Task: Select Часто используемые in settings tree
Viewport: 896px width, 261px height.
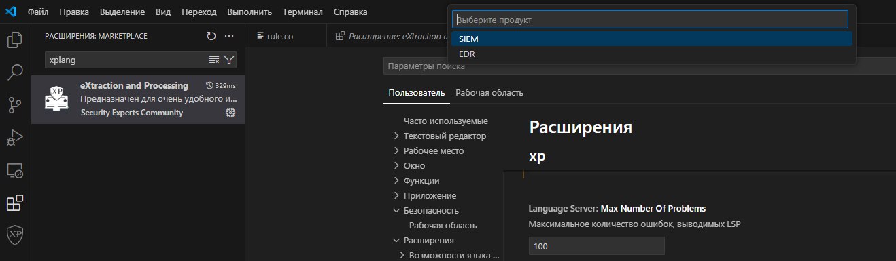Action: click(x=445, y=121)
